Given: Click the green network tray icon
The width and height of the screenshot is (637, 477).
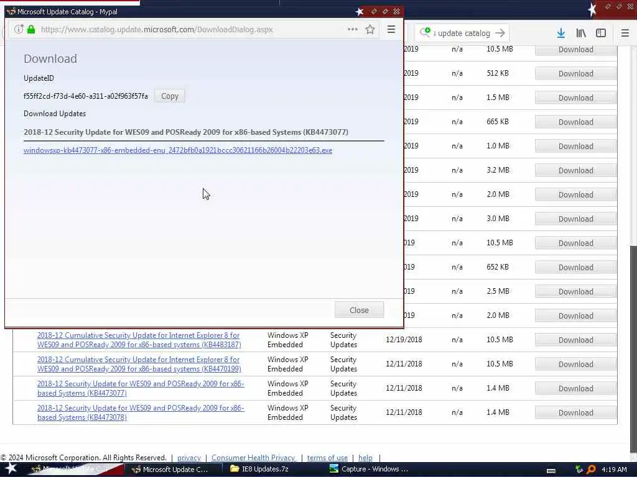Looking at the screenshot, I should tap(579, 470).
